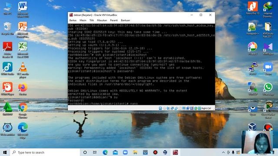This screenshot has height=156, width=278.
Task: Open the Bantuan menu
Action: pos(126,20)
